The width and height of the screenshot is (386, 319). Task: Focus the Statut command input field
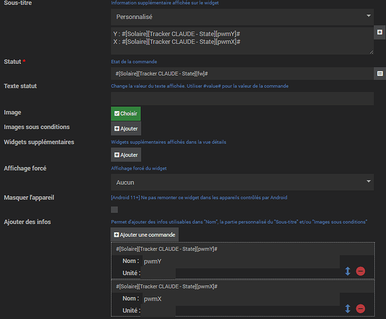(241, 73)
